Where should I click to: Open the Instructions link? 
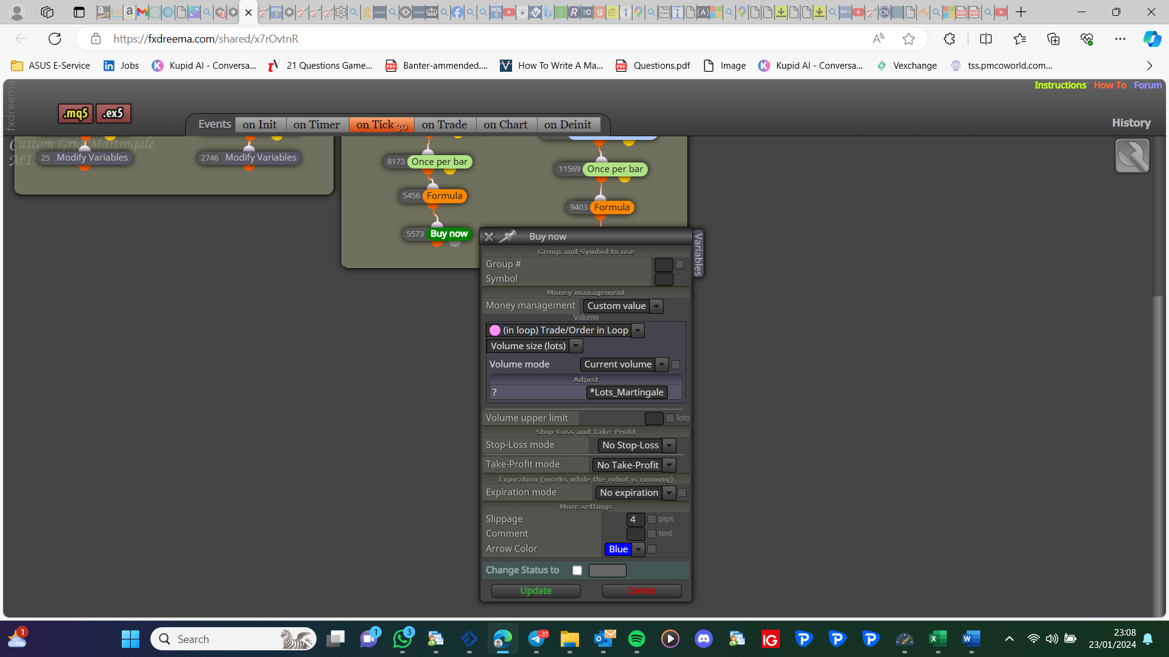1060,85
